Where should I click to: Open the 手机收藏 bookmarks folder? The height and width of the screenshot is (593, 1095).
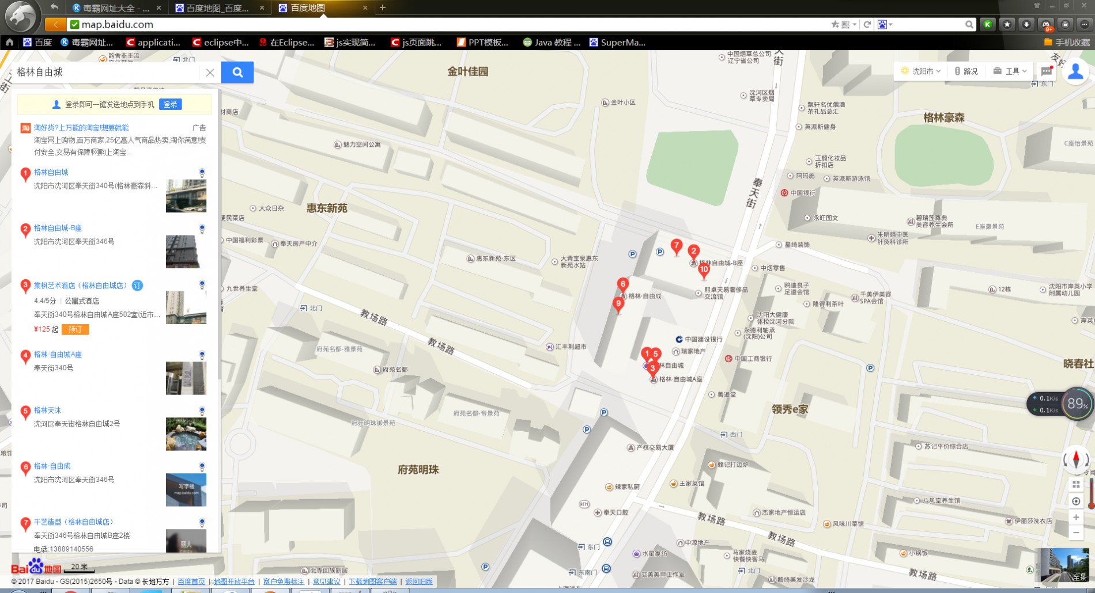[x=1067, y=42]
